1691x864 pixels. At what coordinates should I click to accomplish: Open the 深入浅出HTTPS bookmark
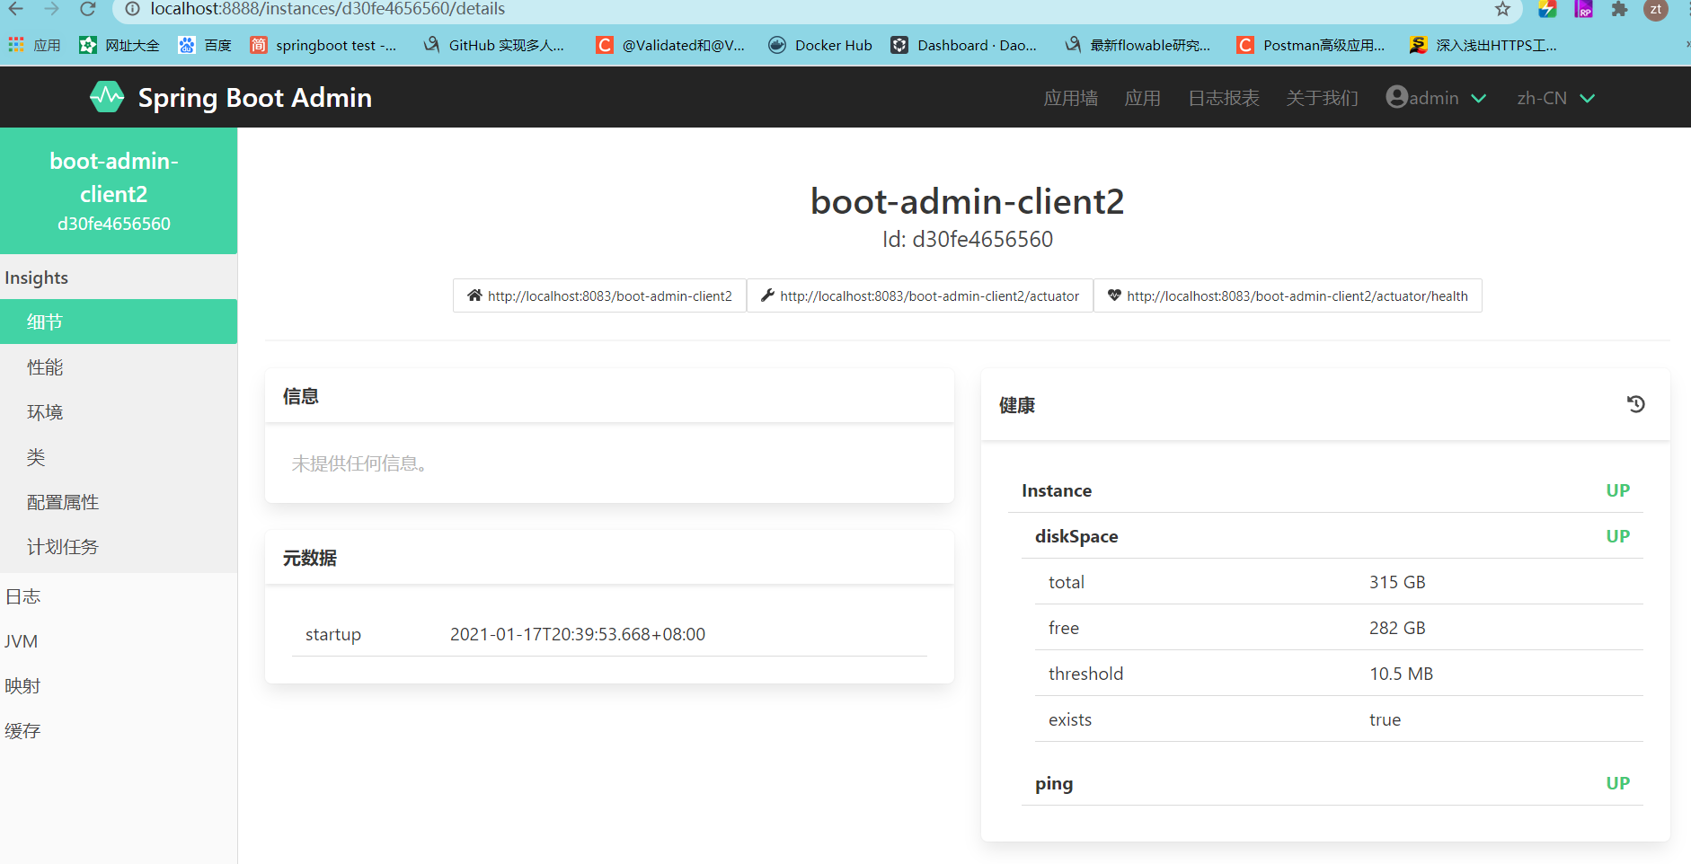[1483, 45]
